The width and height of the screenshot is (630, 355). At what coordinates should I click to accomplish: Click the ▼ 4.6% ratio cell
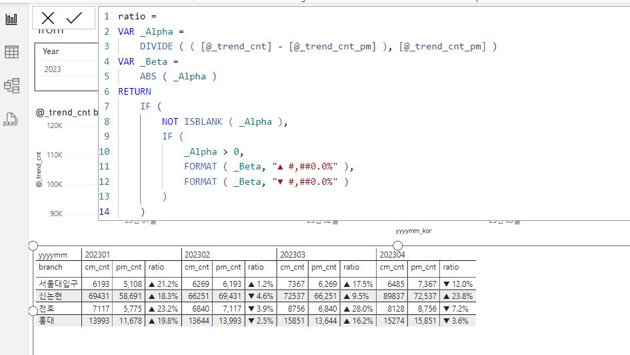(x=261, y=296)
